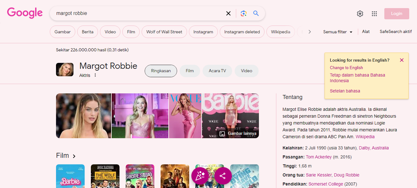
Task: Expand the Film section chevron
Action: pyautogui.click(x=74, y=156)
